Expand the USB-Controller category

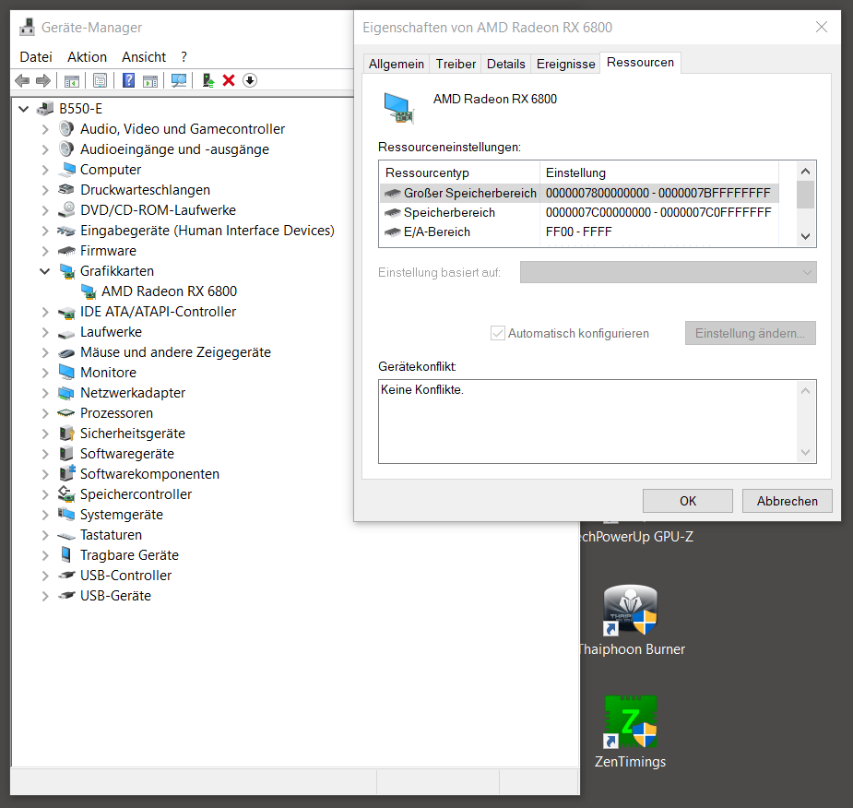[45, 576]
